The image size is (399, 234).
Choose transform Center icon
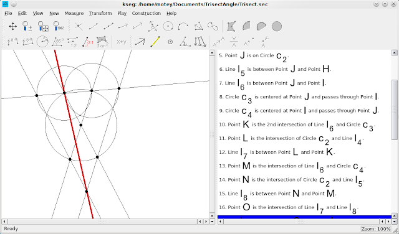tap(170, 42)
